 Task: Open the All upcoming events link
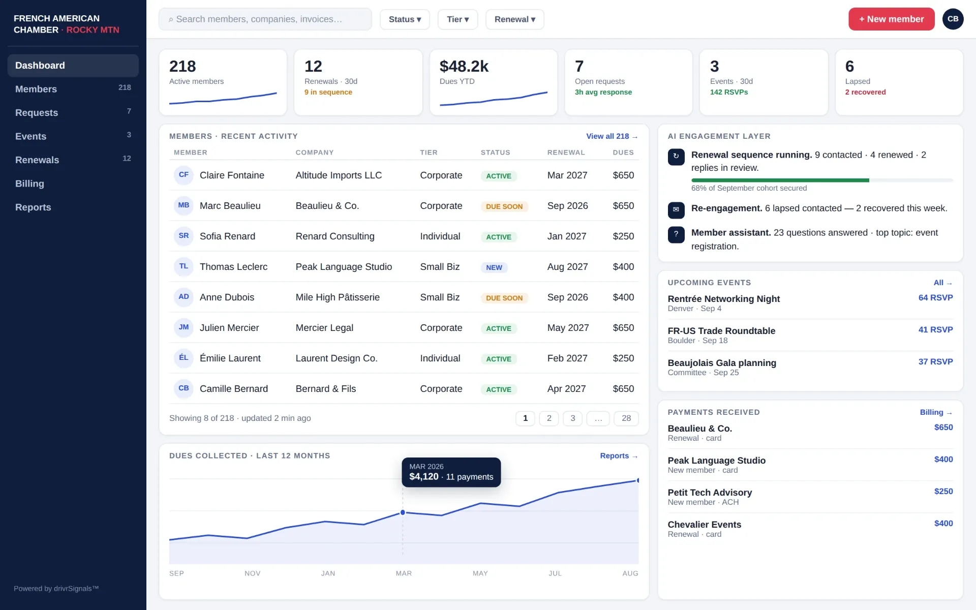click(x=943, y=283)
